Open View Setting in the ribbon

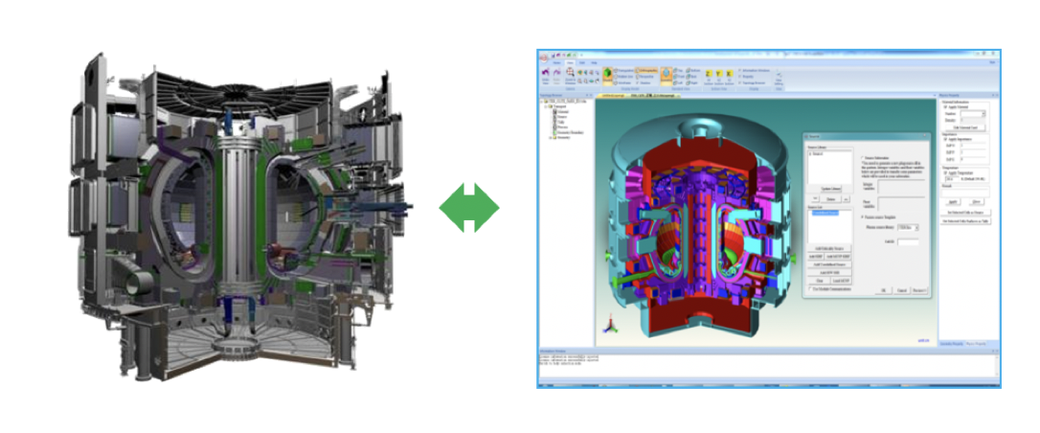(778, 77)
